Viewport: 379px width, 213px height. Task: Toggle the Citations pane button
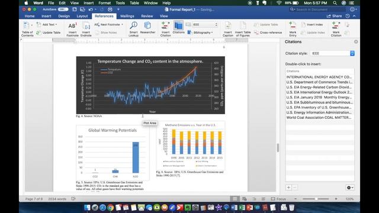pyautogui.click(x=178, y=27)
